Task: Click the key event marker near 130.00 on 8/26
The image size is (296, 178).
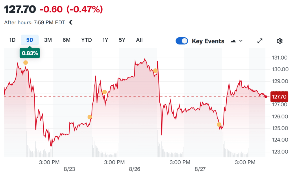Action: [x=155, y=71]
